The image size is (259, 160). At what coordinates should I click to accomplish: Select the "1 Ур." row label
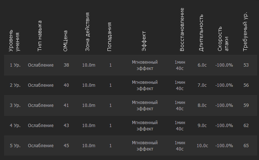tap(15, 65)
